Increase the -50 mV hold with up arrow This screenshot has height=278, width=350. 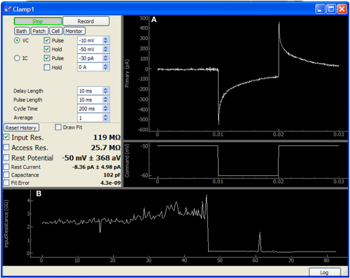106,47
